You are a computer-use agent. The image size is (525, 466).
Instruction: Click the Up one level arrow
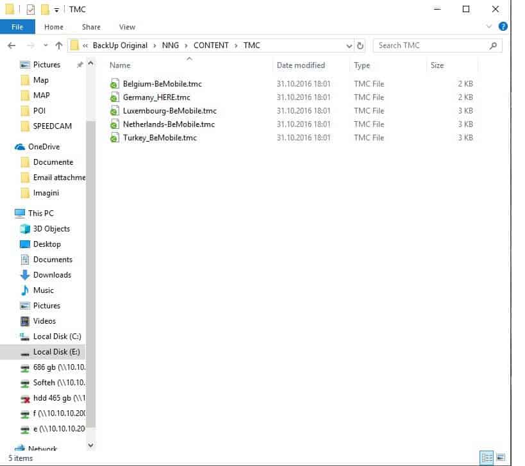click(x=59, y=46)
